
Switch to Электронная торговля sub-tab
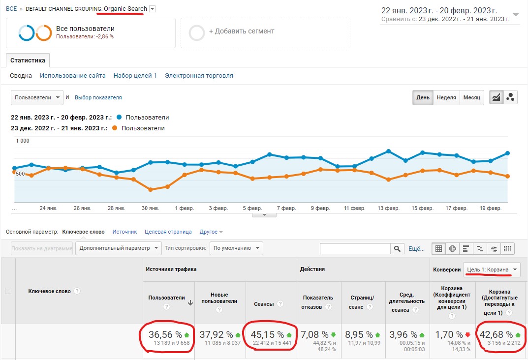coord(199,76)
